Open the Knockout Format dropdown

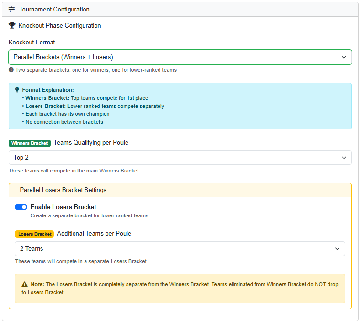click(x=180, y=57)
